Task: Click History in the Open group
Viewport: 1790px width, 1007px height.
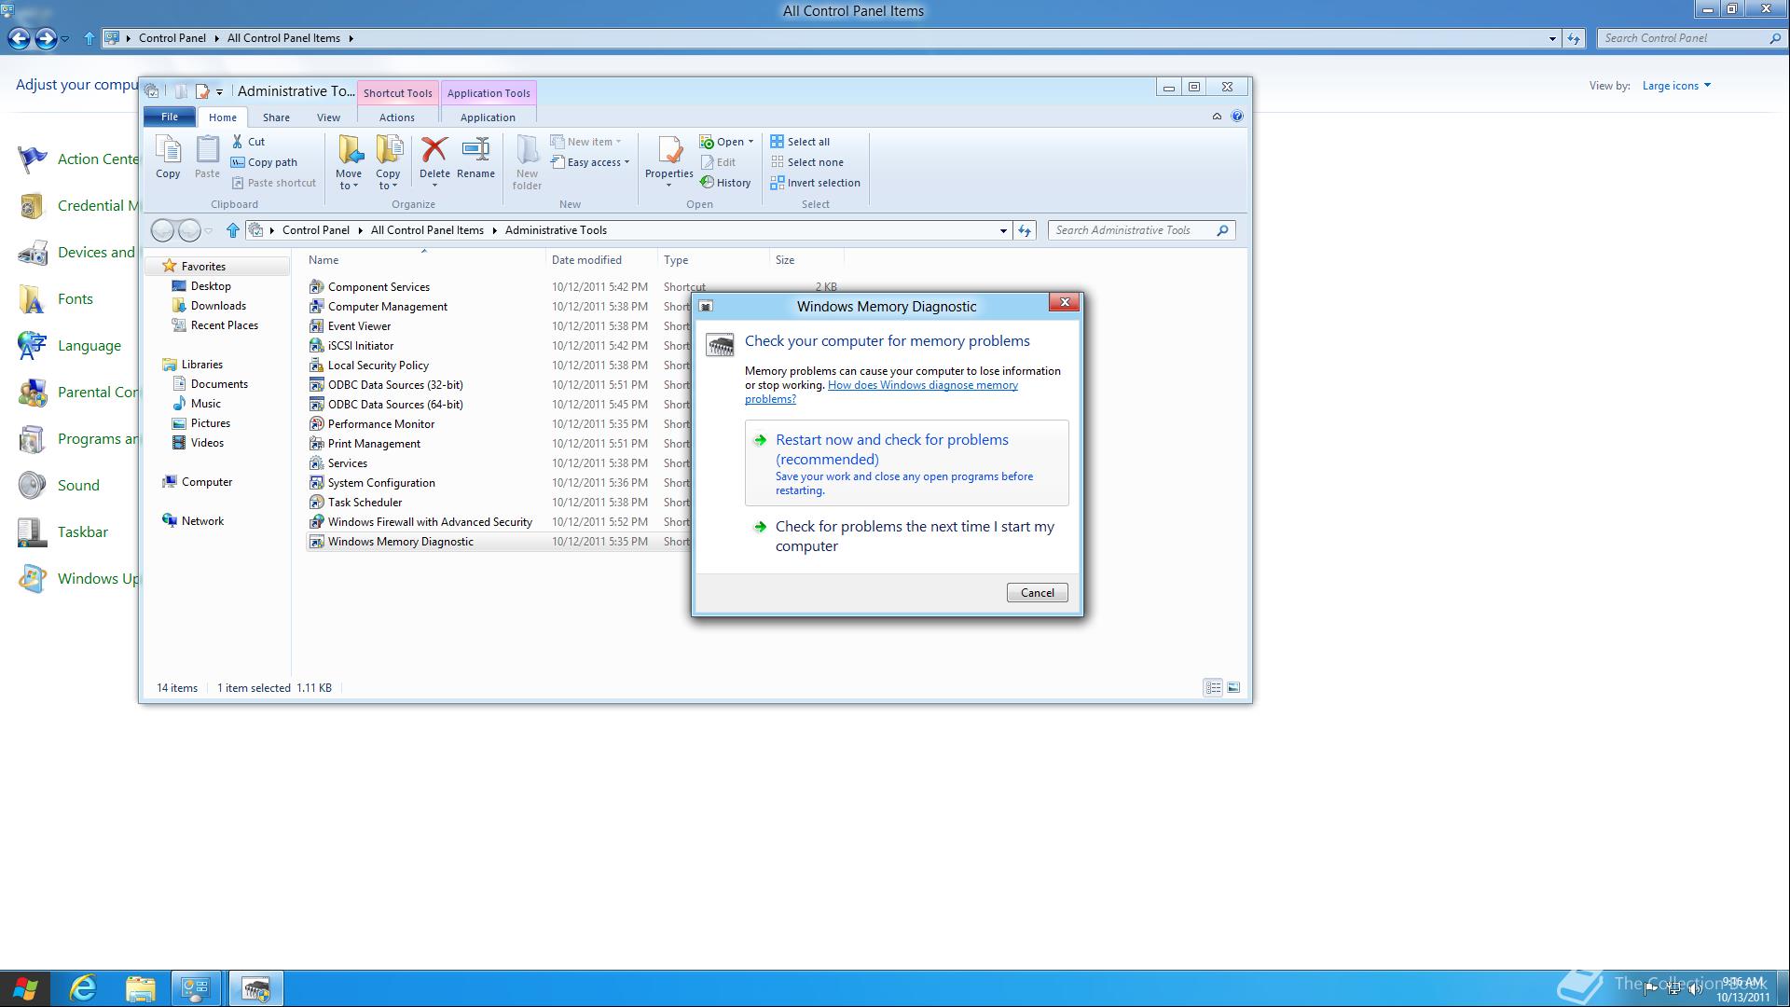Action: pyautogui.click(x=725, y=183)
